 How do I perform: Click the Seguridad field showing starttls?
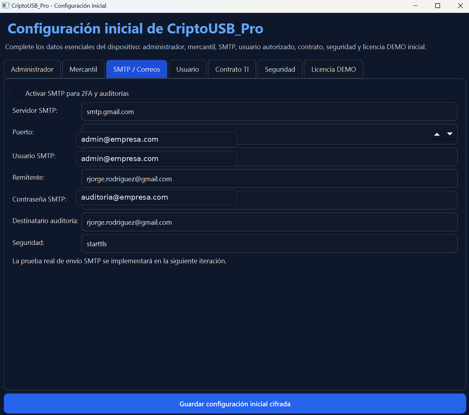[x=269, y=244]
